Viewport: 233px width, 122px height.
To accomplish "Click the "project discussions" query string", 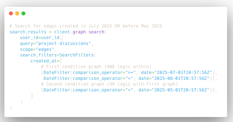I will coord(63,43).
